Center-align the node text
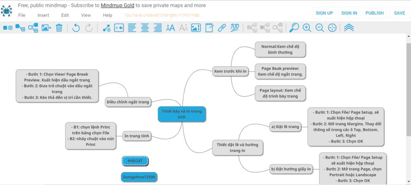 coord(145,28)
